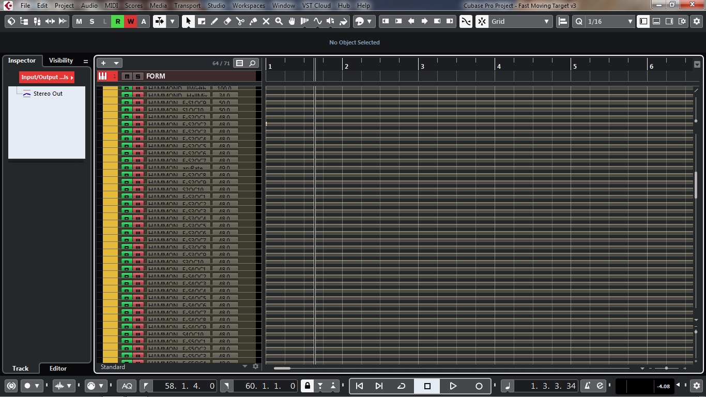The height and width of the screenshot is (397, 706).
Task: Select the Color bucket tool
Action: (344, 21)
